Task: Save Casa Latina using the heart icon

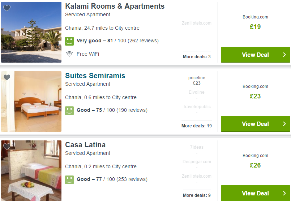Action: point(7,147)
